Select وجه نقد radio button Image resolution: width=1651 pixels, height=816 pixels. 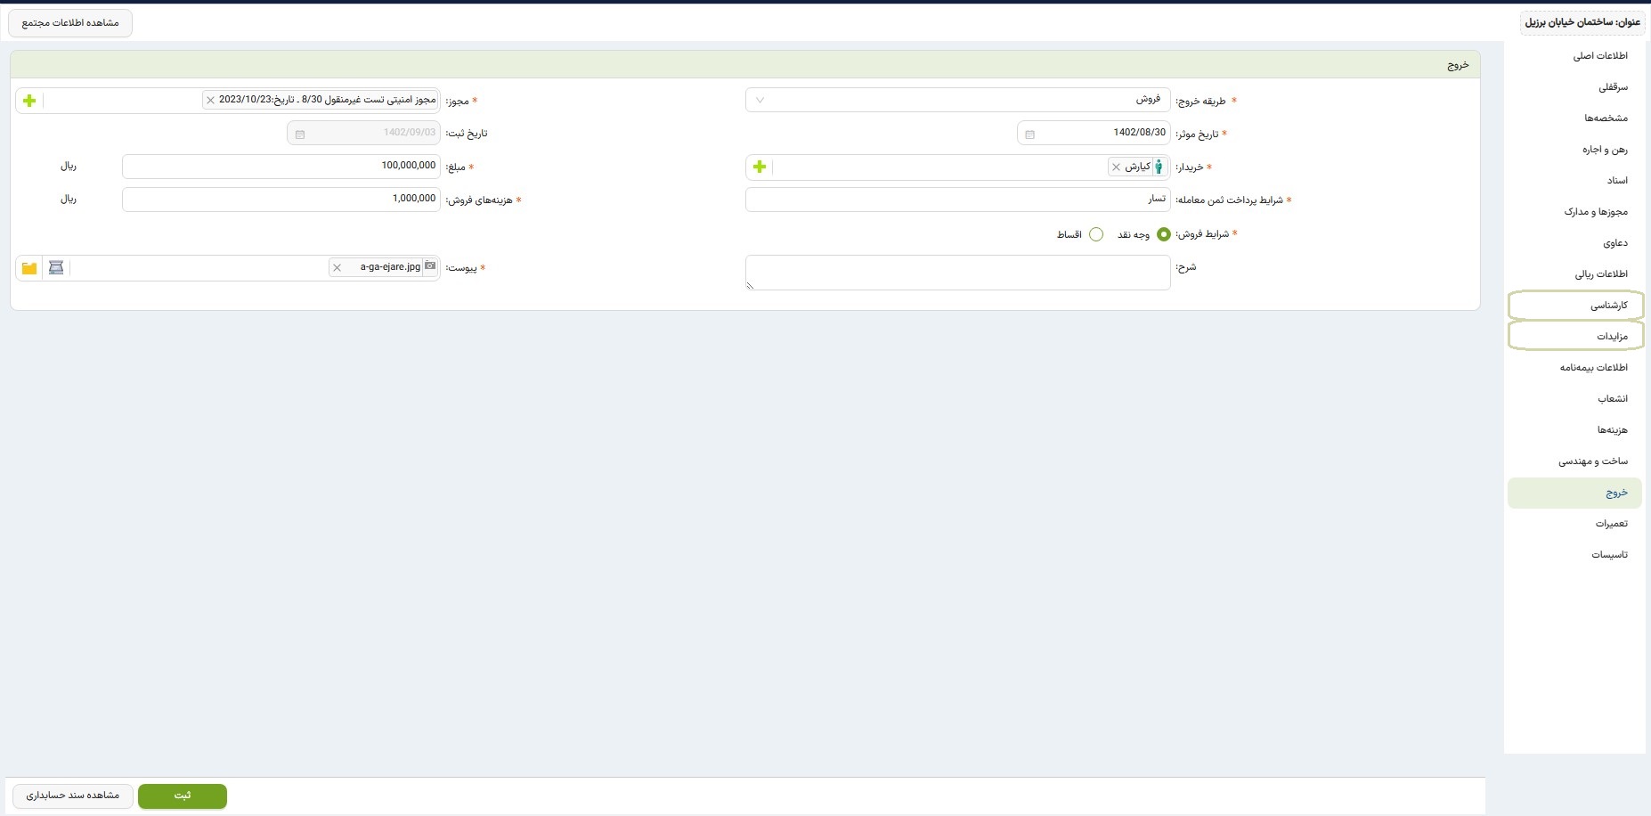1163,234
